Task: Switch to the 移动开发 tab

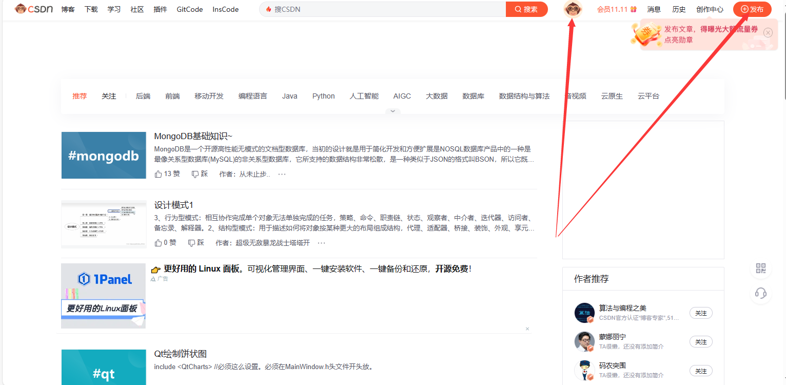Action: click(209, 96)
